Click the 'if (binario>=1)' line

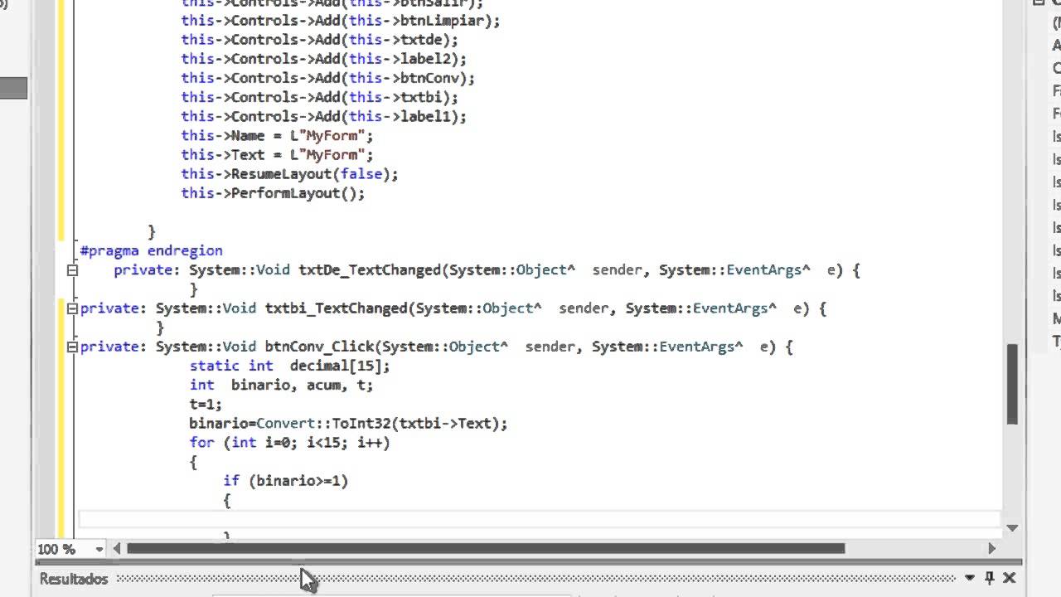click(285, 480)
